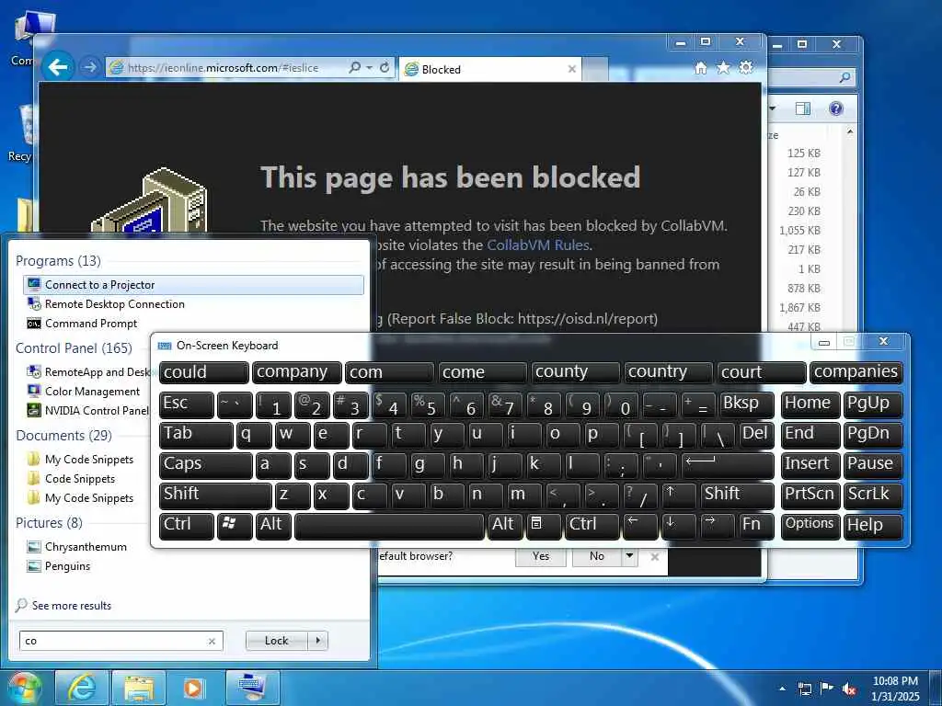Image resolution: width=942 pixels, height=706 pixels.
Task: Click the Bksp key
Action: (747, 404)
